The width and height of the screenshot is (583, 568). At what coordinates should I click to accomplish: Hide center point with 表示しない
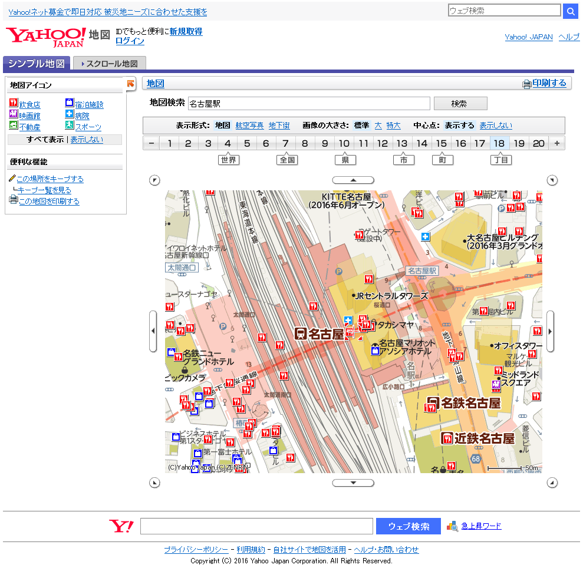point(496,126)
